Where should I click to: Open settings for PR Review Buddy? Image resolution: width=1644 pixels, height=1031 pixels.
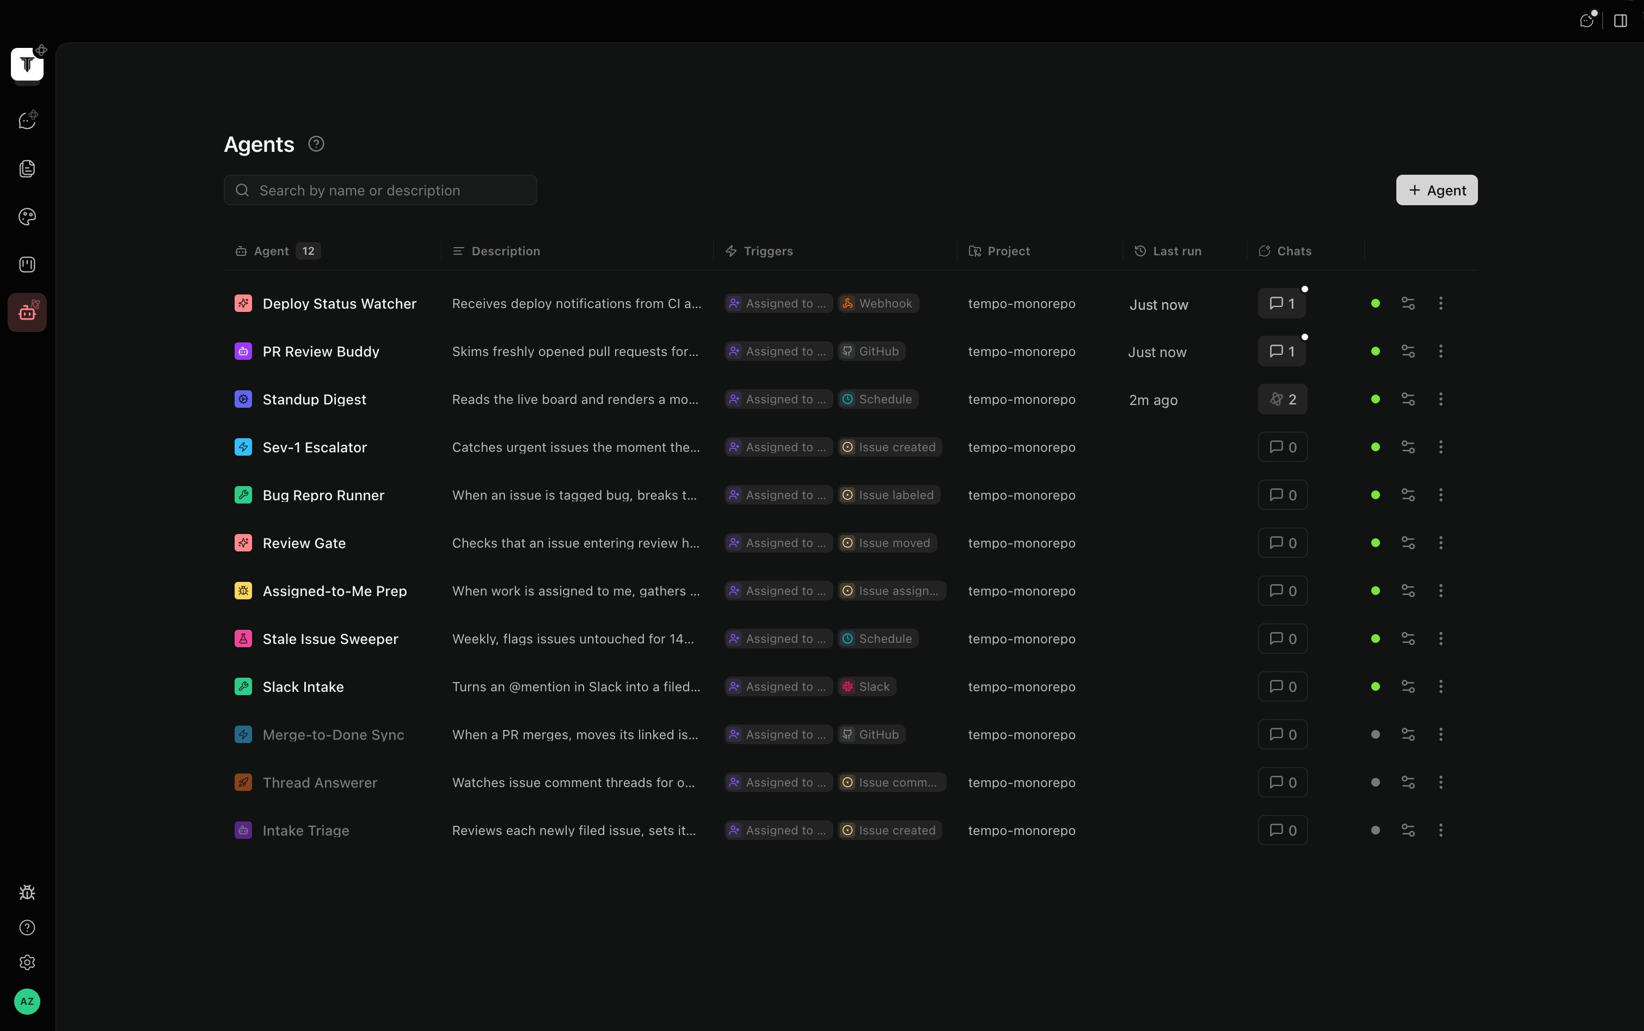coord(1408,351)
